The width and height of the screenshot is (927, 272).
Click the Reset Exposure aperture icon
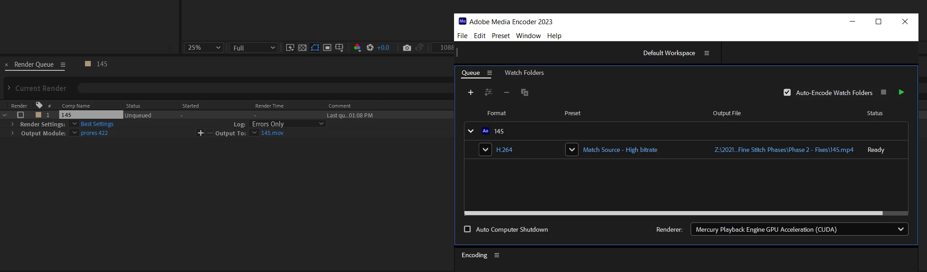pyautogui.click(x=370, y=47)
